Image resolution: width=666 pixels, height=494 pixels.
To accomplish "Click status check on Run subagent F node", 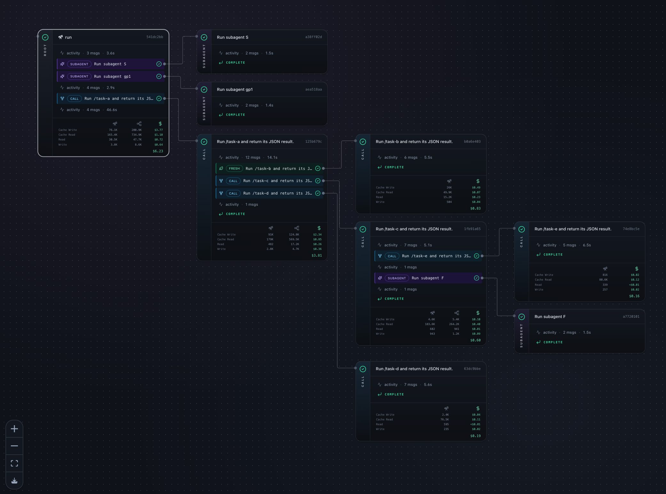I will (522, 317).
